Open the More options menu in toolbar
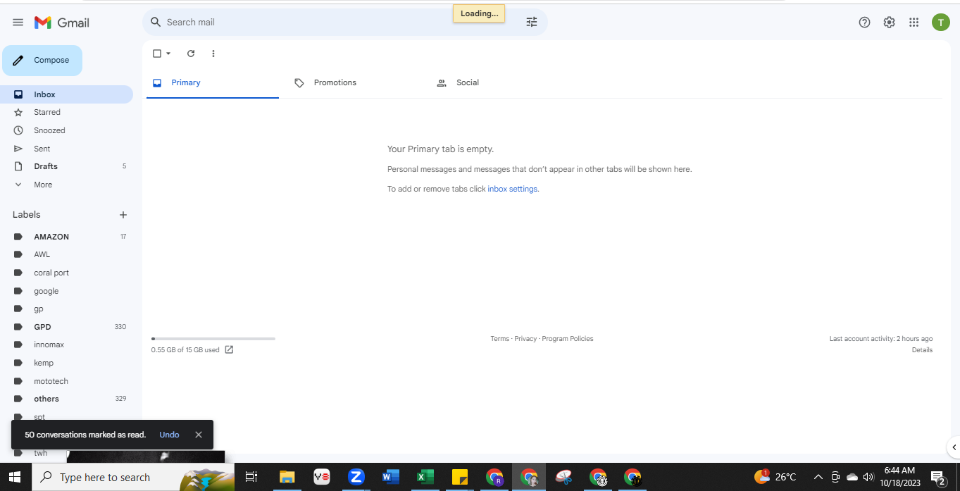The height and width of the screenshot is (491, 960). click(213, 54)
